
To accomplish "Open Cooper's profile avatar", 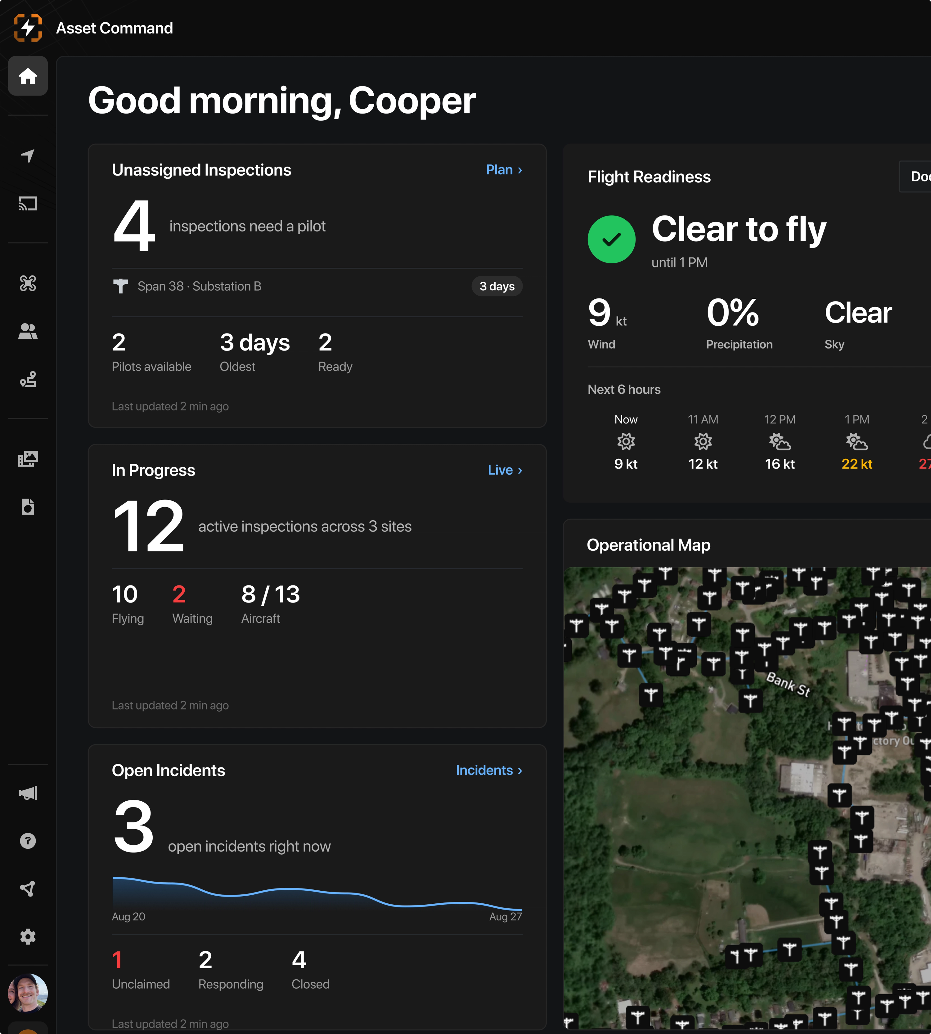I will [28, 993].
